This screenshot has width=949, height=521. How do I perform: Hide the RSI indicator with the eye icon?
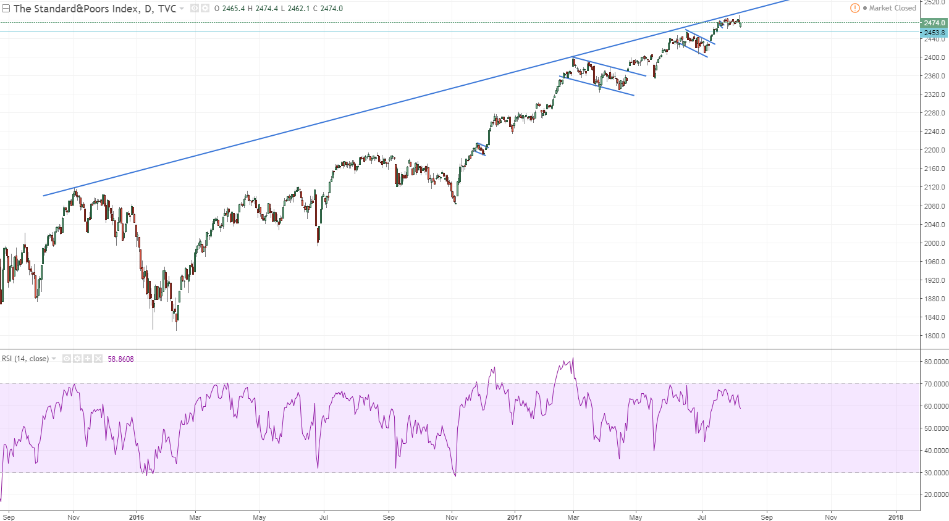coord(67,359)
